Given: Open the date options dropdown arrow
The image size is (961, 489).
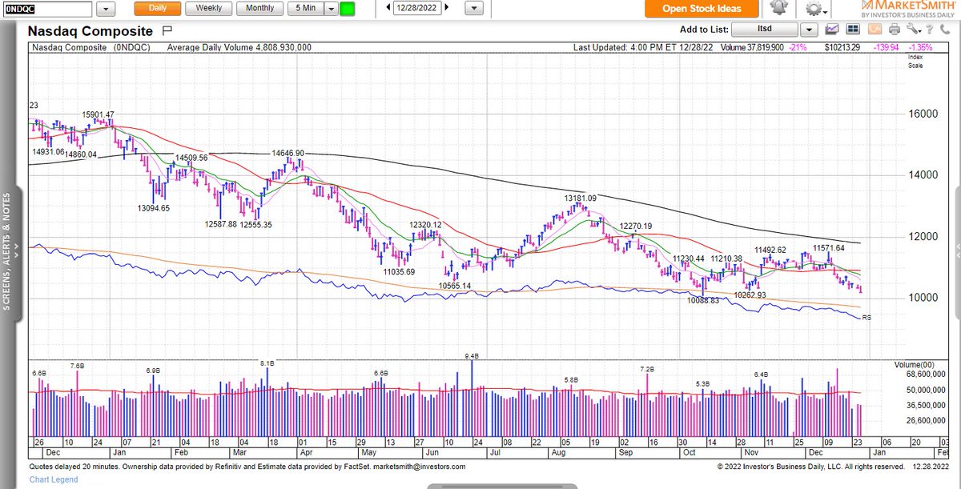Looking at the screenshot, I should [x=475, y=8].
